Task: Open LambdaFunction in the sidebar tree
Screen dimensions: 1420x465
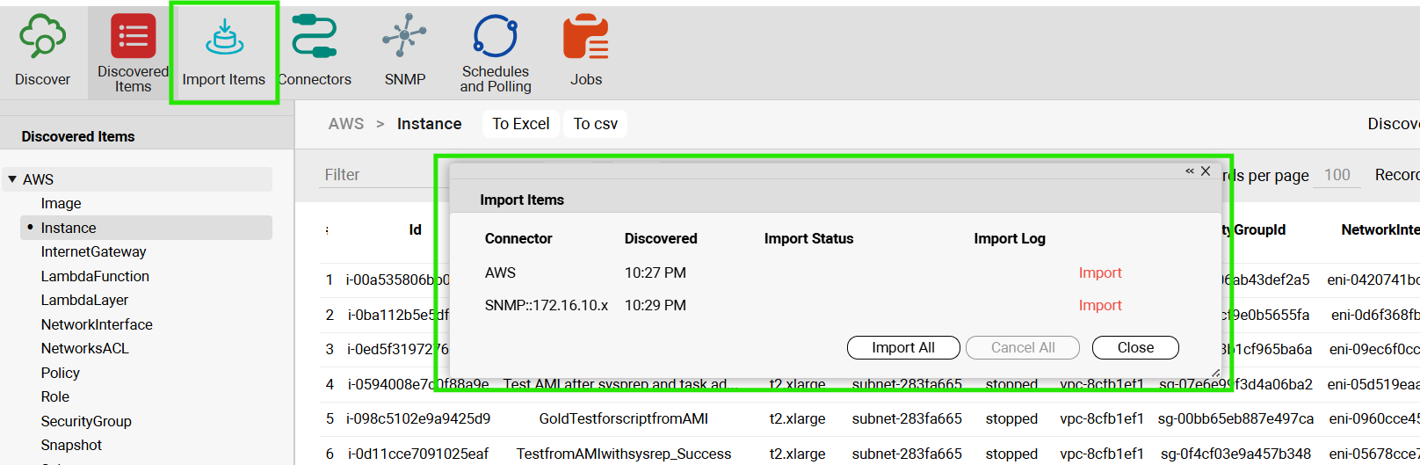Action: click(95, 276)
